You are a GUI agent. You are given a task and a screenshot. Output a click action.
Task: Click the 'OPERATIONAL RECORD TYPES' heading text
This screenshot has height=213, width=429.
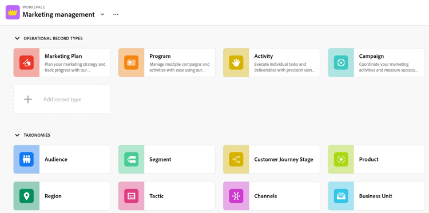[x=53, y=38]
